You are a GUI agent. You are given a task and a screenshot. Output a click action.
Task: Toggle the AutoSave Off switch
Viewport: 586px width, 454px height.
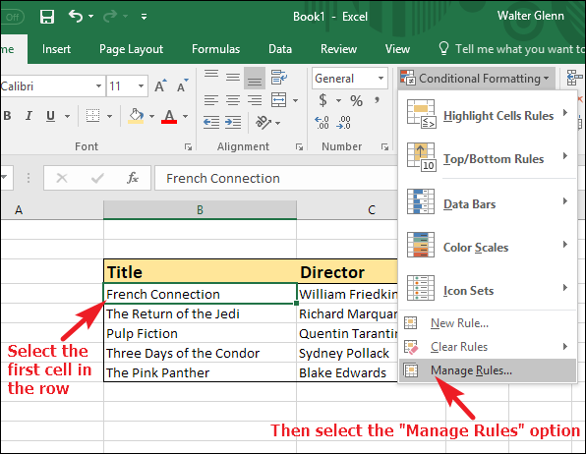tap(13, 17)
